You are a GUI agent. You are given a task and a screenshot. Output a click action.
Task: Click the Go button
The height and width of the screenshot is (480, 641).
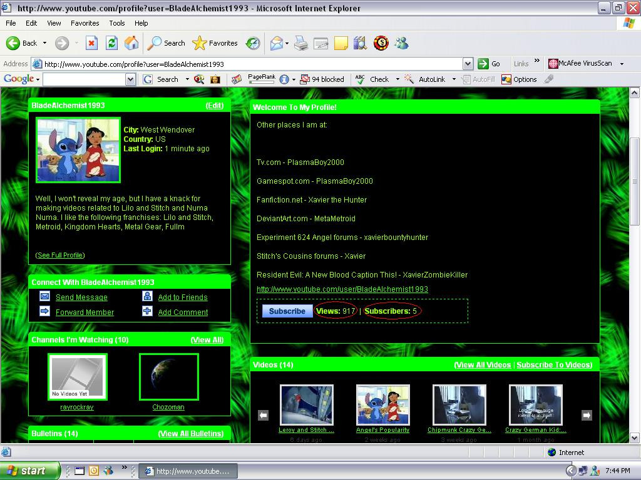(490, 64)
